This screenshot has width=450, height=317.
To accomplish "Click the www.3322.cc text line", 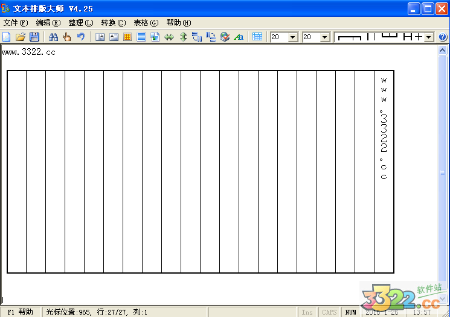I will point(28,52).
